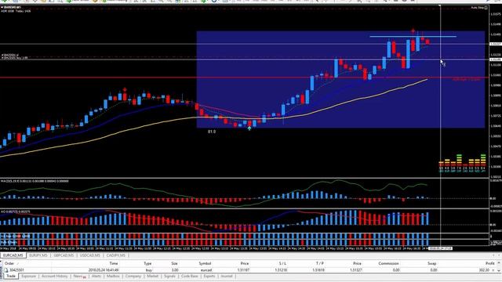Click the stop loss value 1.31218
This screenshot has width=502, height=282.
point(281,270)
